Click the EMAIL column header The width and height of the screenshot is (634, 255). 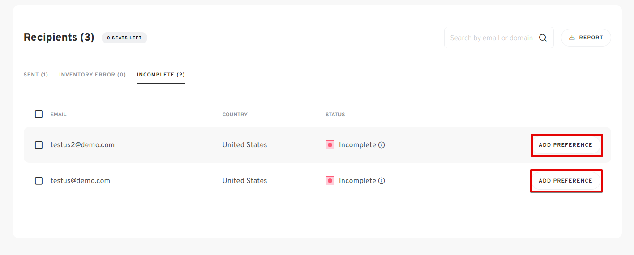tap(58, 115)
